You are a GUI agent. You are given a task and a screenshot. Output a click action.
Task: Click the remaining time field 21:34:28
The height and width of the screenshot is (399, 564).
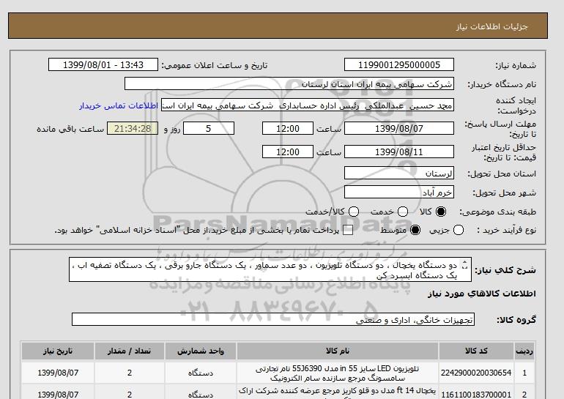133,128
